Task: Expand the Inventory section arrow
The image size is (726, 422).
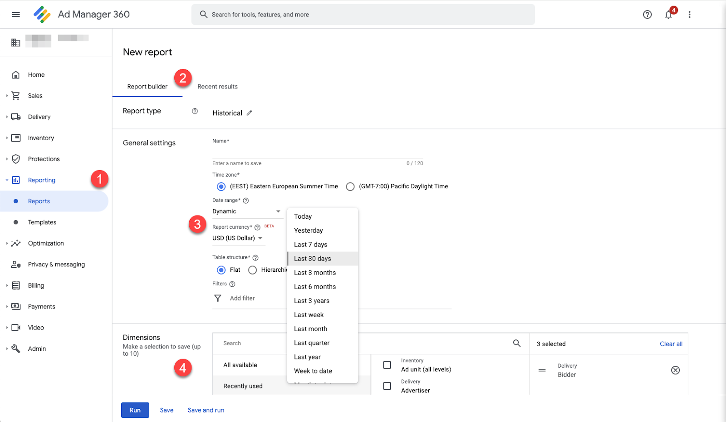Action: tap(7, 138)
